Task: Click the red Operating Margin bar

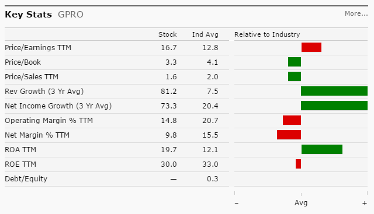Action: 292,120
